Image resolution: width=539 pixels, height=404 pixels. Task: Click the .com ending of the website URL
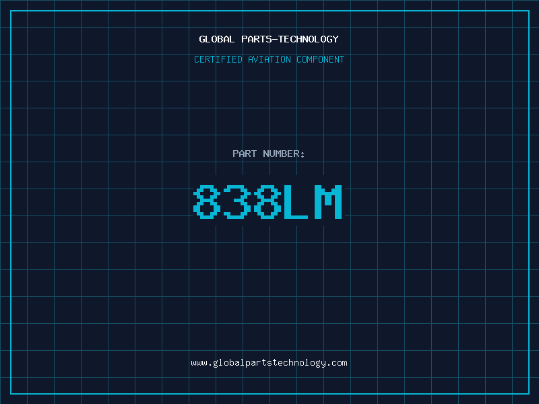[336, 363]
